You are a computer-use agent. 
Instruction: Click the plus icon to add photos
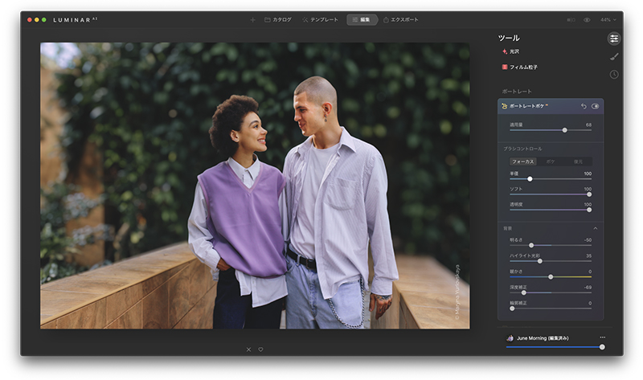tap(252, 19)
